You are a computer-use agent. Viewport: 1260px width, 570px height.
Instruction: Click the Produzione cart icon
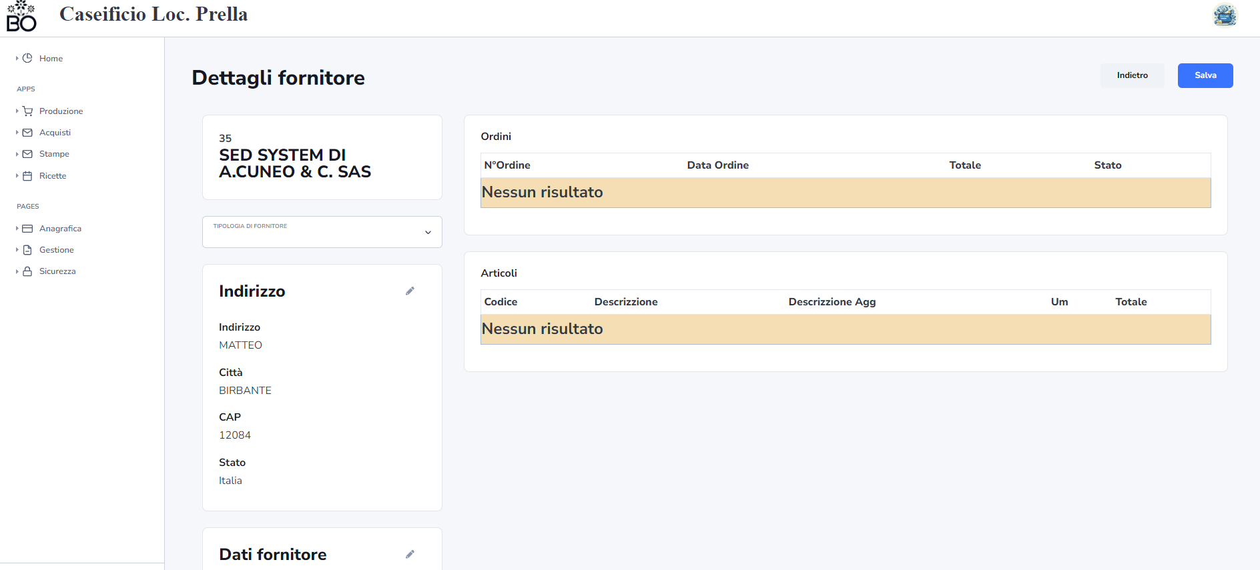click(27, 111)
